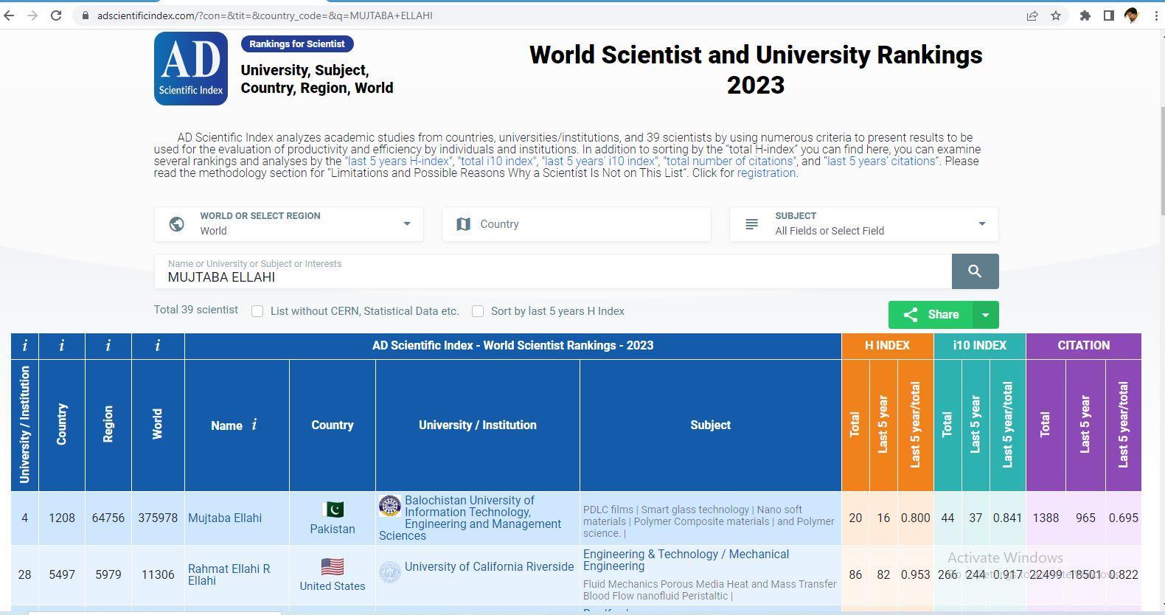Click the share page icon in address bar
This screenshot has height=615, width=1165.
pos(1032,15)
